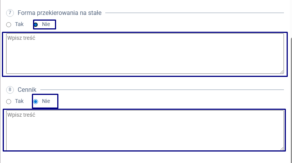Select Nie radio for Forma przekierowania na stałe
This screenshot has height=163, width=292.
36,24
